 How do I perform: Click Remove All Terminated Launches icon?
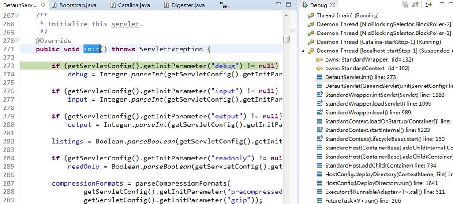tap(406, 4)
